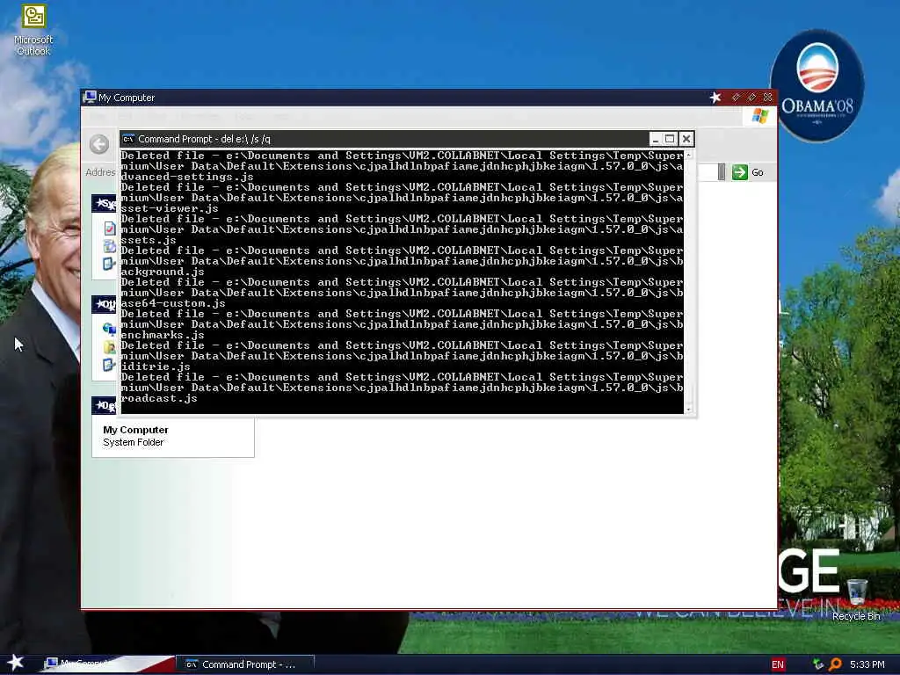
Task: Click the network icon under Other Places
Action: [x=110, y=329]
